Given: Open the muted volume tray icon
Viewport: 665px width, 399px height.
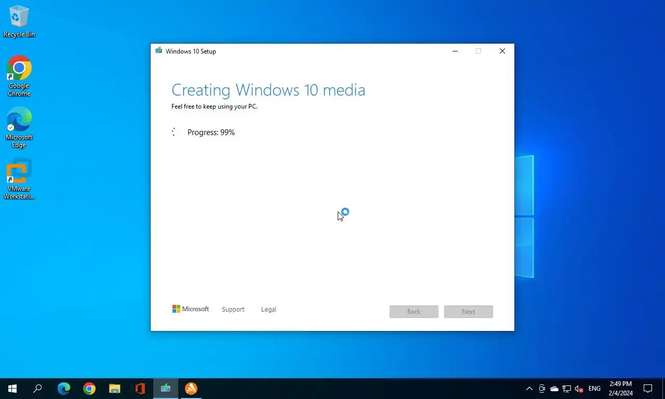Looking at the screenshot, I should point(579,389).
